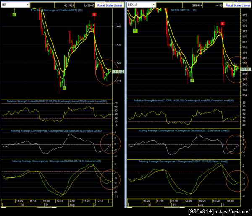Click the SET50 SEP 13 chart title
This screenshot has width=252, height=216.
tap(184, 10)
